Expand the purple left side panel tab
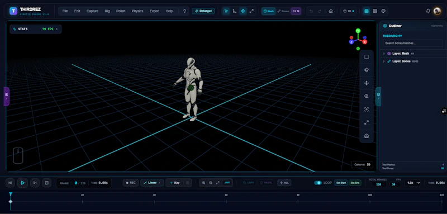 (x=7, y=96)
